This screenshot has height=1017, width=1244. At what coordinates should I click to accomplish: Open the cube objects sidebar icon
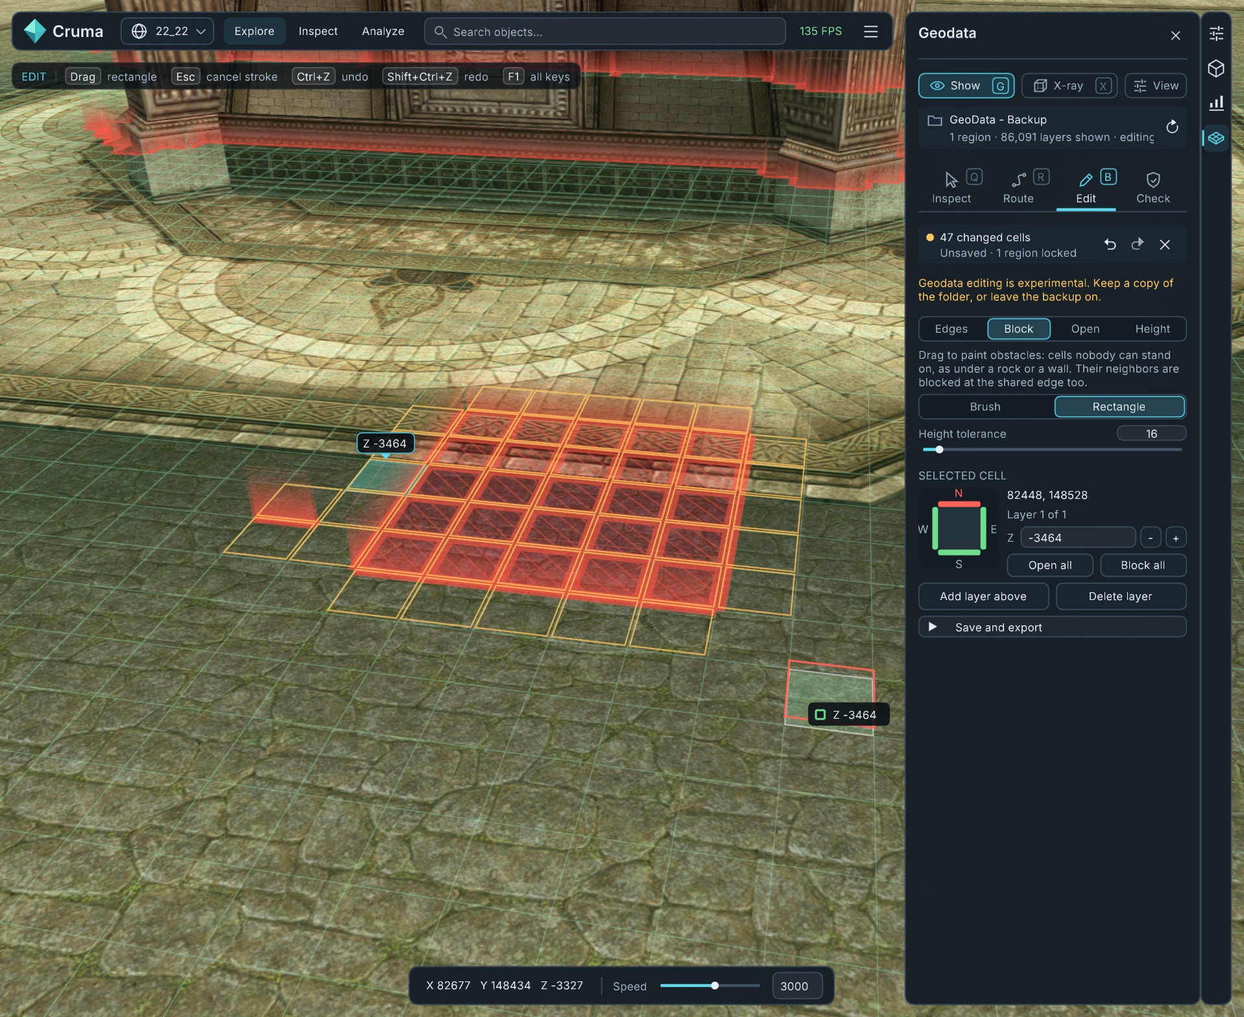[1216, 68]
